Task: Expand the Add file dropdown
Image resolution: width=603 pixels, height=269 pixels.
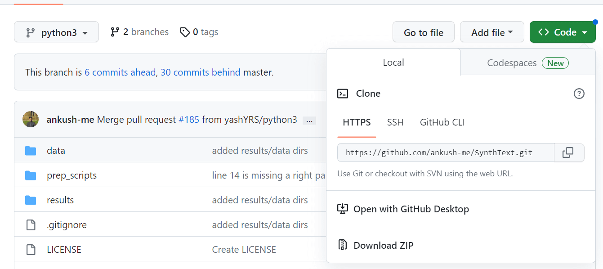Action: click(x=492, y=32)
